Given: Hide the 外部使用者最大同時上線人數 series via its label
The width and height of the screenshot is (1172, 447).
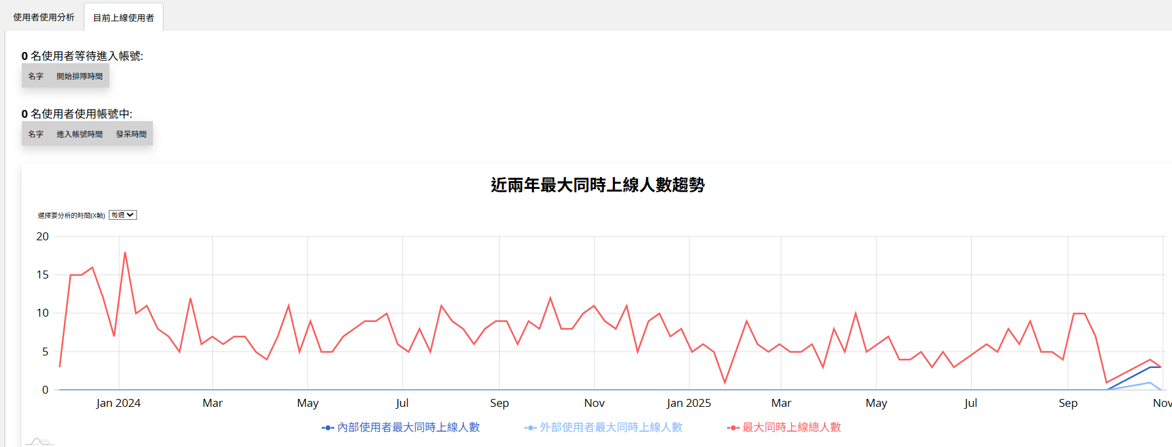Looking at the screenshot, I should click(610, 428).
